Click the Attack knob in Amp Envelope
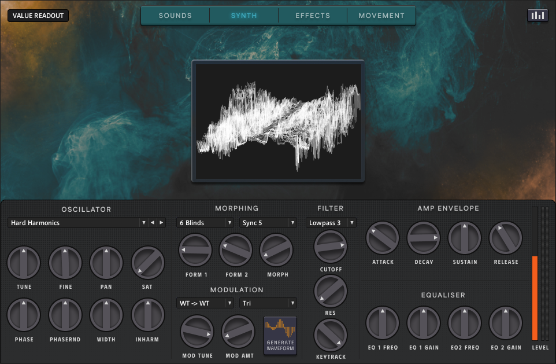Viewport: 556px width, 364px height. coord(383,238)
